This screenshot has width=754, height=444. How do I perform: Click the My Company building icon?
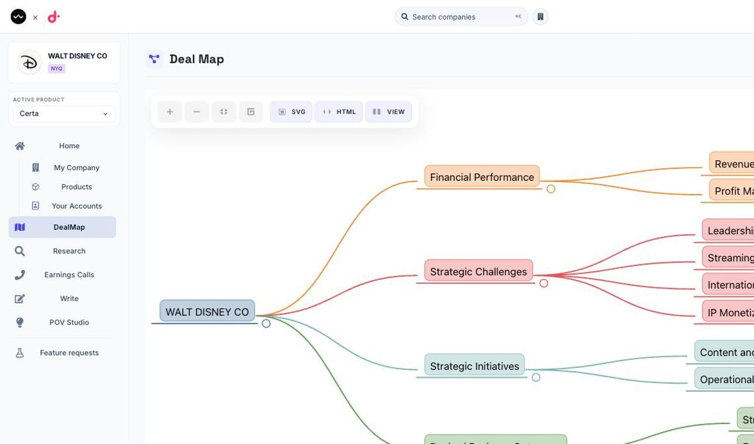coord(35,168)
